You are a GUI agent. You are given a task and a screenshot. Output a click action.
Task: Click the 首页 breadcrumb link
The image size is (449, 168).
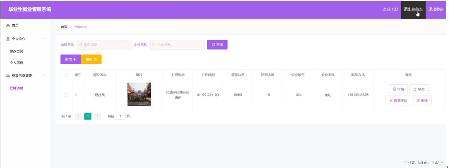coord(64,27)
